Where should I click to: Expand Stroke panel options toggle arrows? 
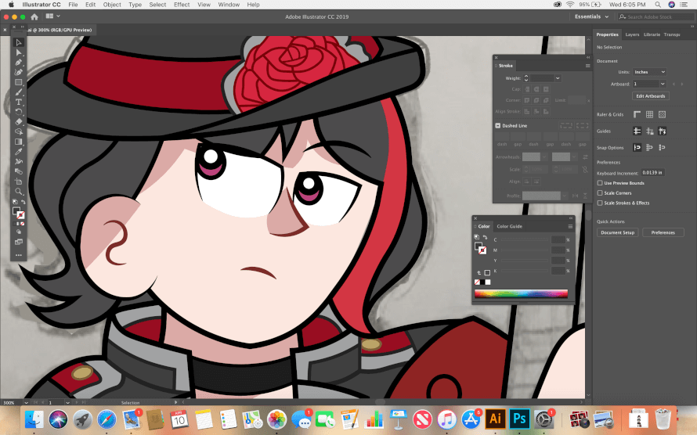click(x=496, y=66)
